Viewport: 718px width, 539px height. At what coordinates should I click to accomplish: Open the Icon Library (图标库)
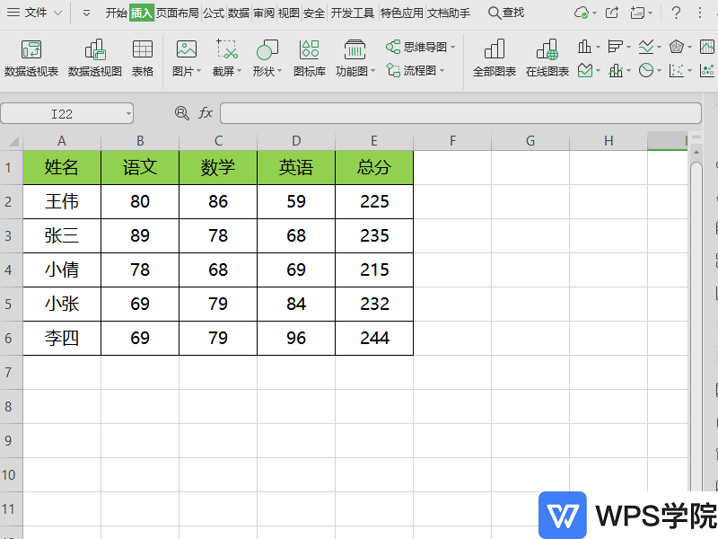[x=309, y=56]
